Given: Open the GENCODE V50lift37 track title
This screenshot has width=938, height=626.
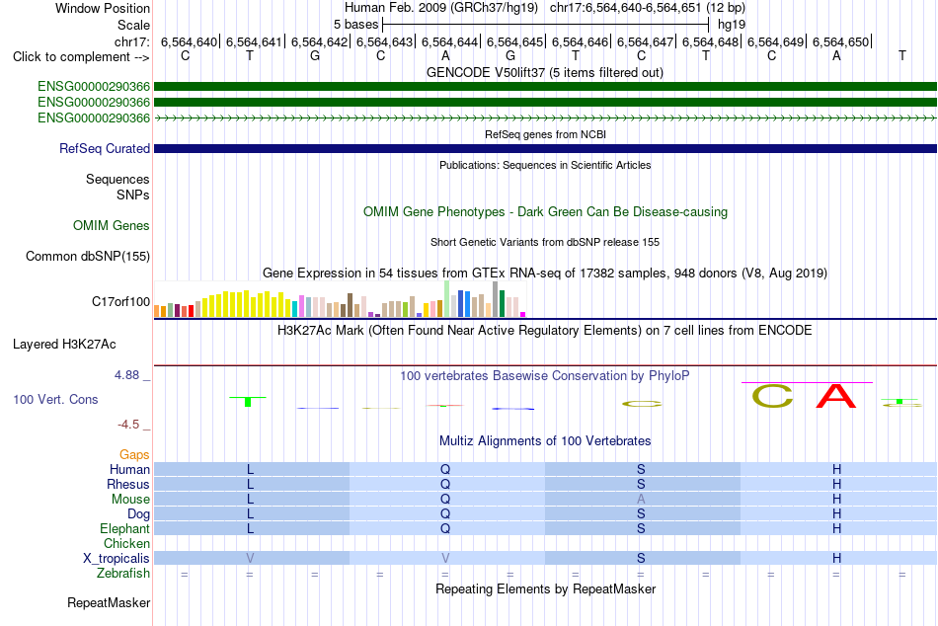Looking at the screenshot, I should pos(545,72).
